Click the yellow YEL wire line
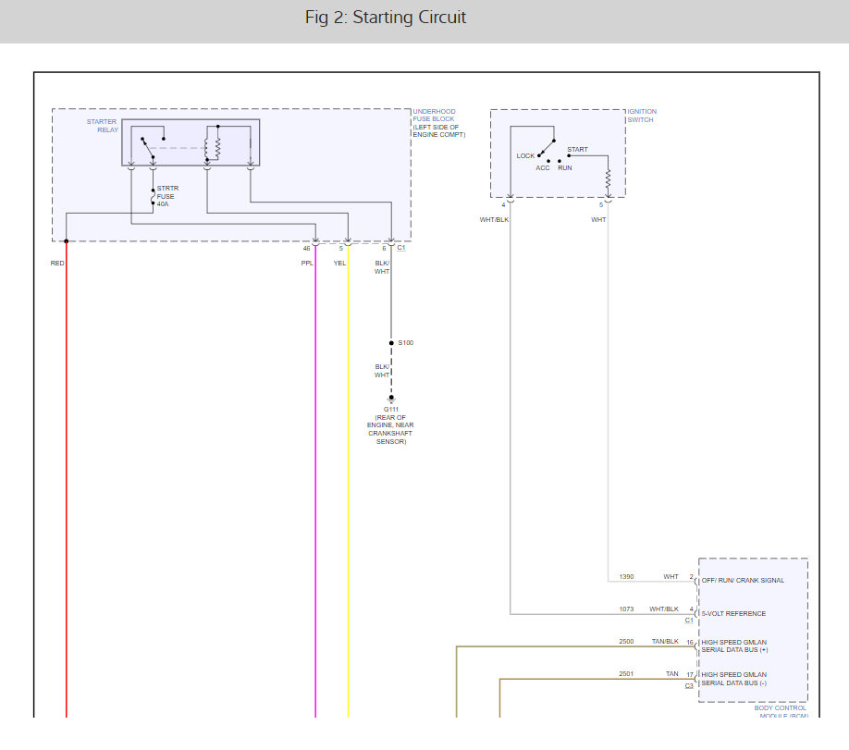The height and width of the screenshot is (750, 849). [349, 481]
